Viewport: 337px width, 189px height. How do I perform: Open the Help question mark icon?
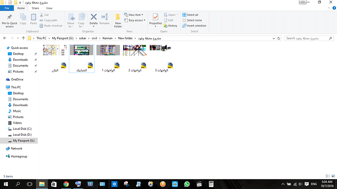tap(334, 8)
